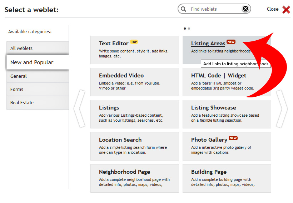
Task: Add the Embedded Video weblet
Action: 135,82
